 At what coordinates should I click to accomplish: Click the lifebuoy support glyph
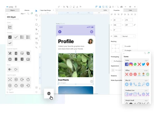(10, 59)
